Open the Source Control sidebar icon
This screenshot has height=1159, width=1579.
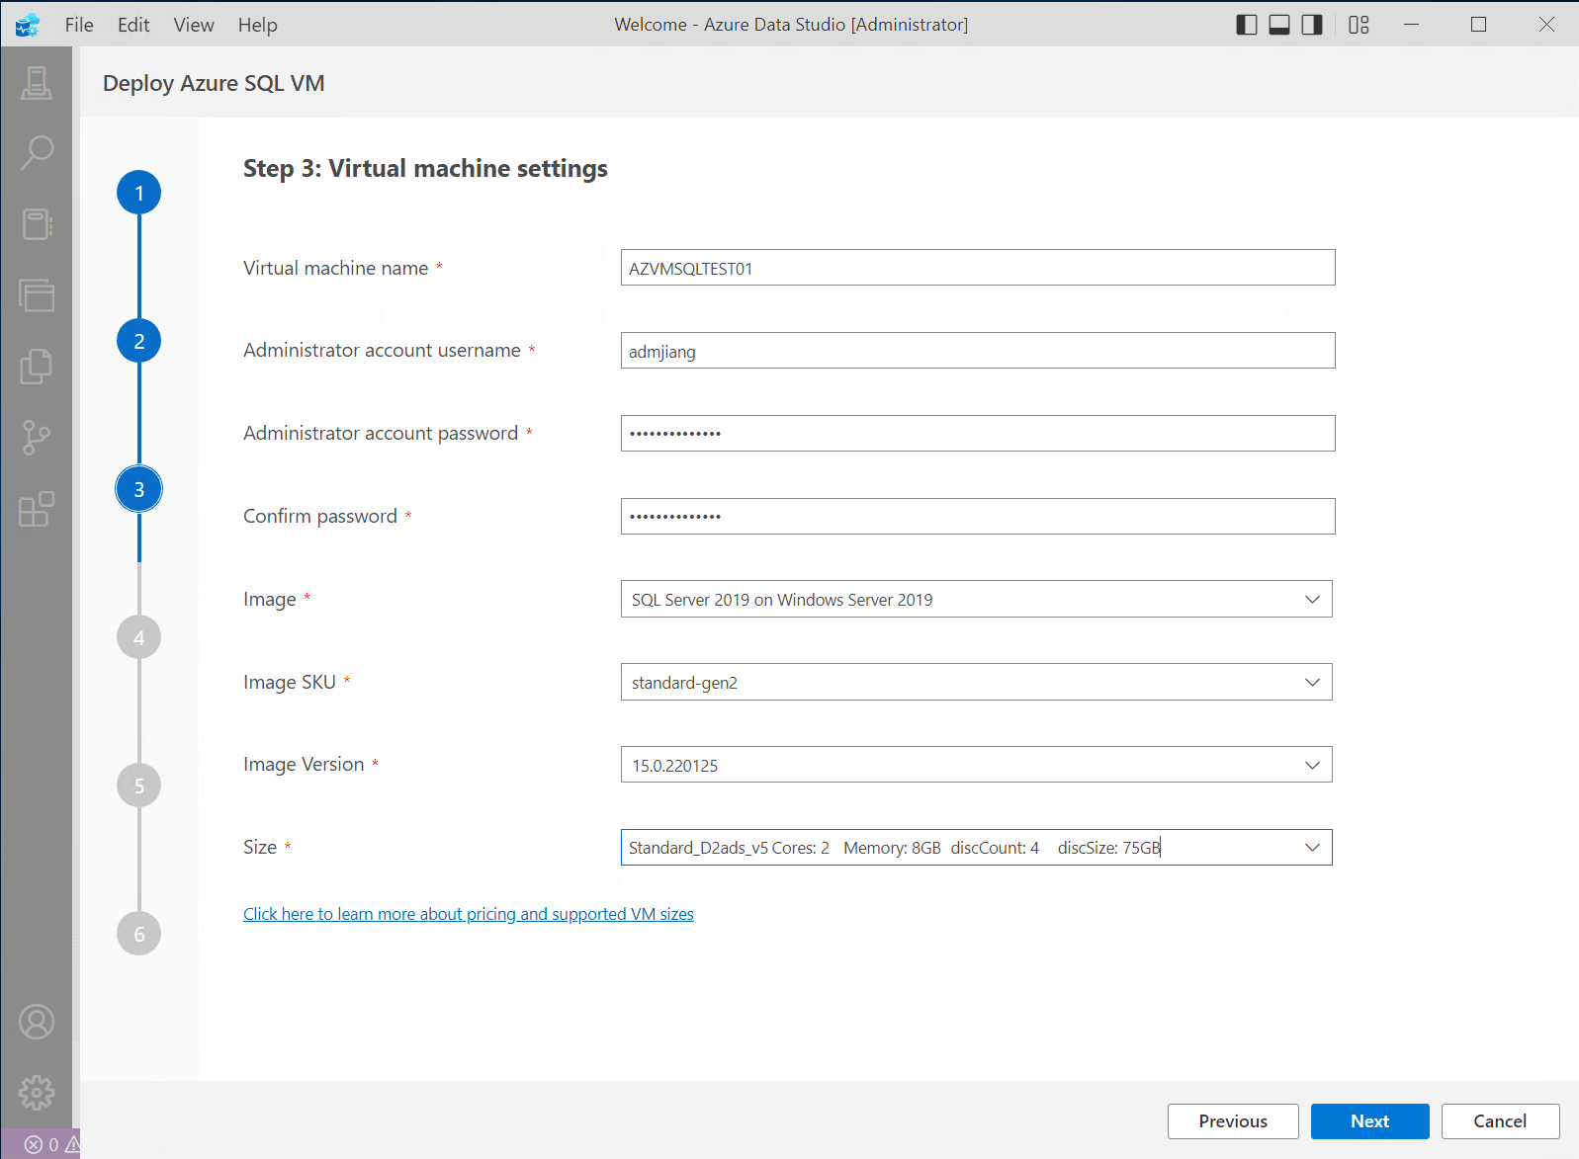click(x=37, y=438)
